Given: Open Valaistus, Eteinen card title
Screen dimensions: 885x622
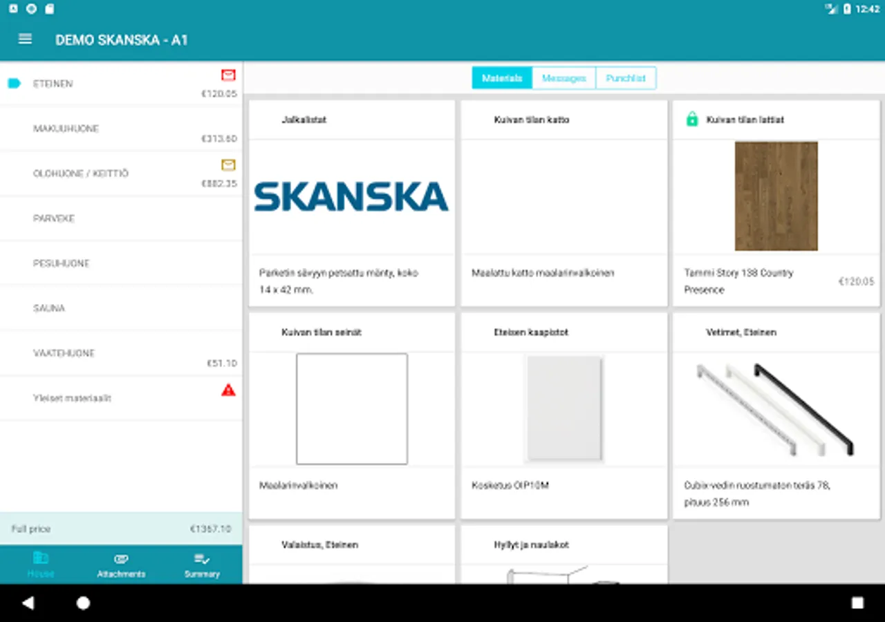Looking at the screenshot, I should [319, 545].
